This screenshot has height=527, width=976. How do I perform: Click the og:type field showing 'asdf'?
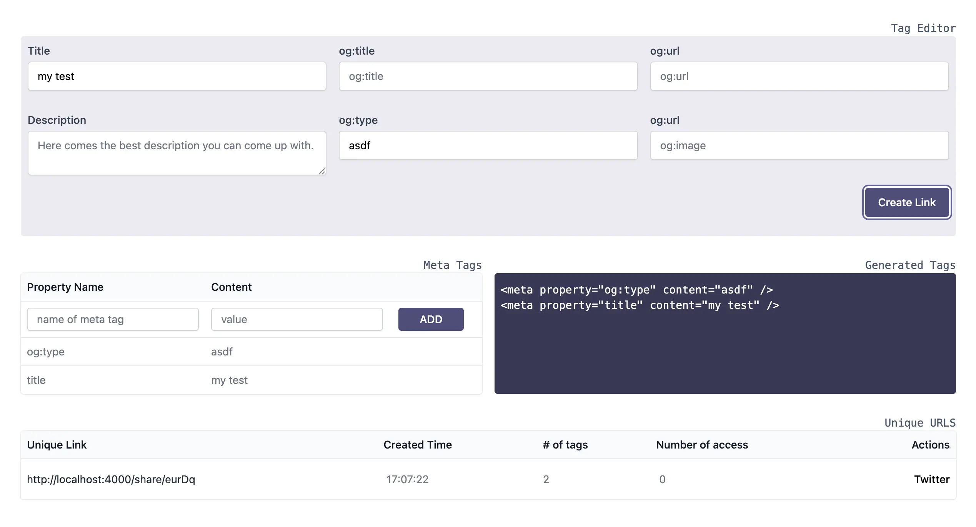(x=488, y=145)
